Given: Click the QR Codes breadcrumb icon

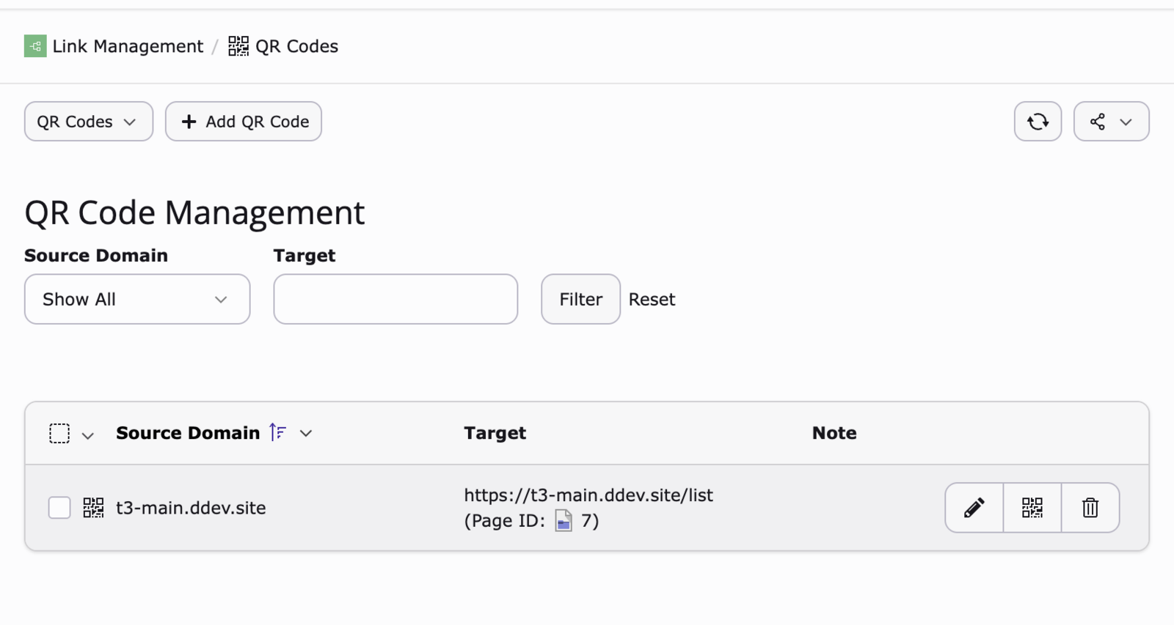Looking at the screenshot, I should tap(238, 46).
